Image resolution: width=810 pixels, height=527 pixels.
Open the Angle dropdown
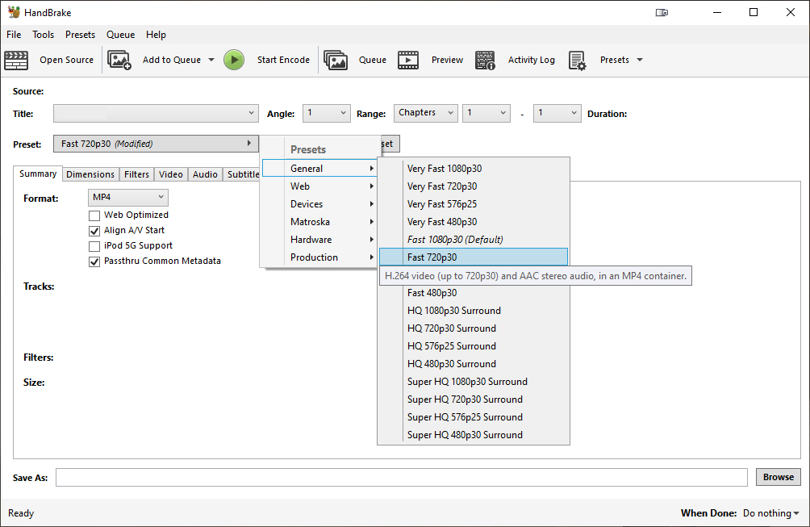[327, 113]
